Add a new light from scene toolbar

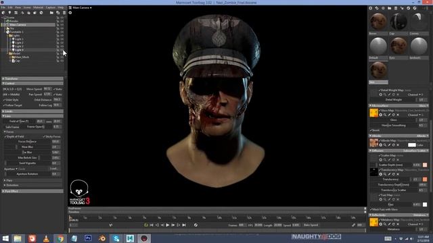point(9,13)
